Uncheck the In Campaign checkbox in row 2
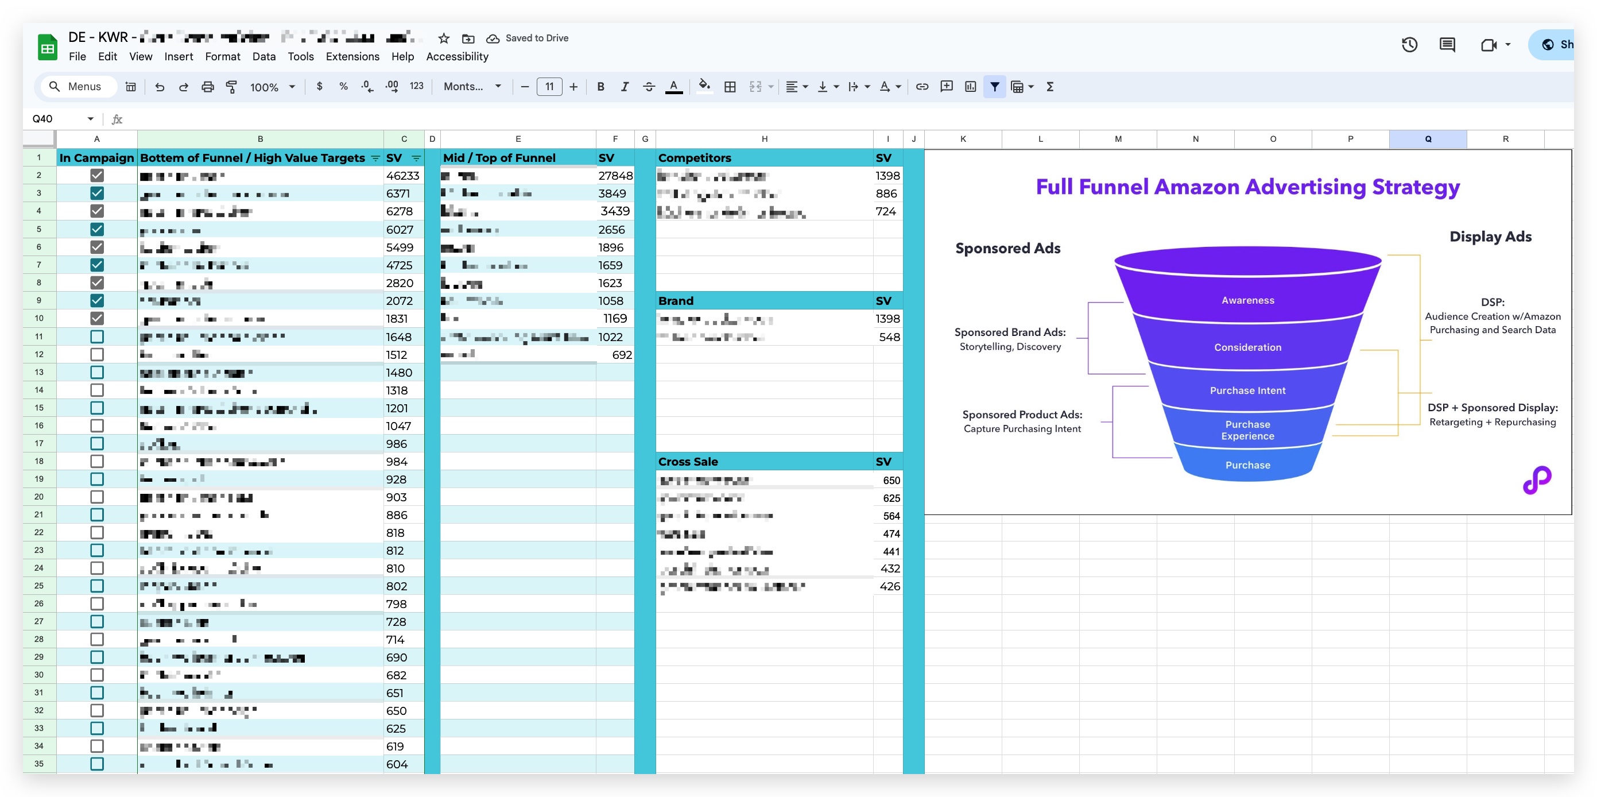Screen dimensions: 1597x797 point(96,176)
